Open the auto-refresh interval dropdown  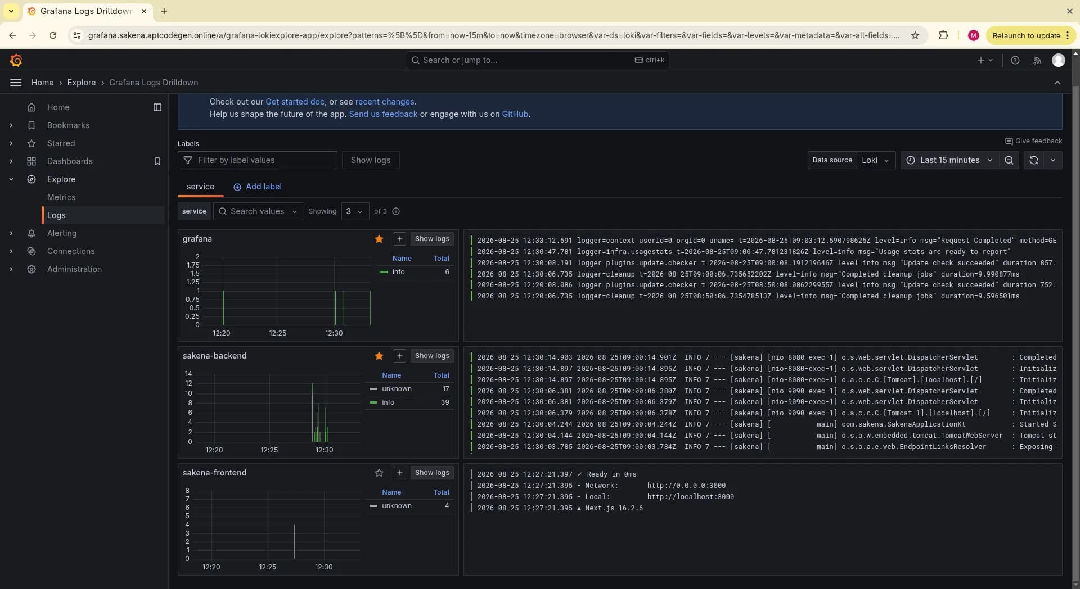[x=1053, y=160]
